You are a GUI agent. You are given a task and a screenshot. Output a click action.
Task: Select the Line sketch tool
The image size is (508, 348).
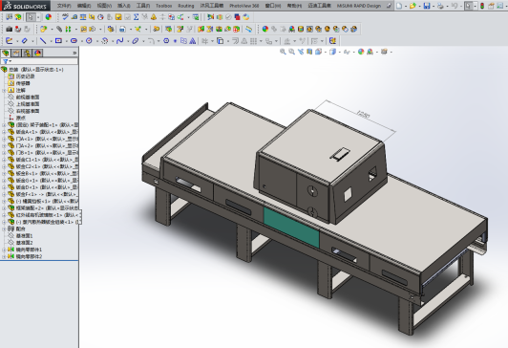[x=43, y=41]
